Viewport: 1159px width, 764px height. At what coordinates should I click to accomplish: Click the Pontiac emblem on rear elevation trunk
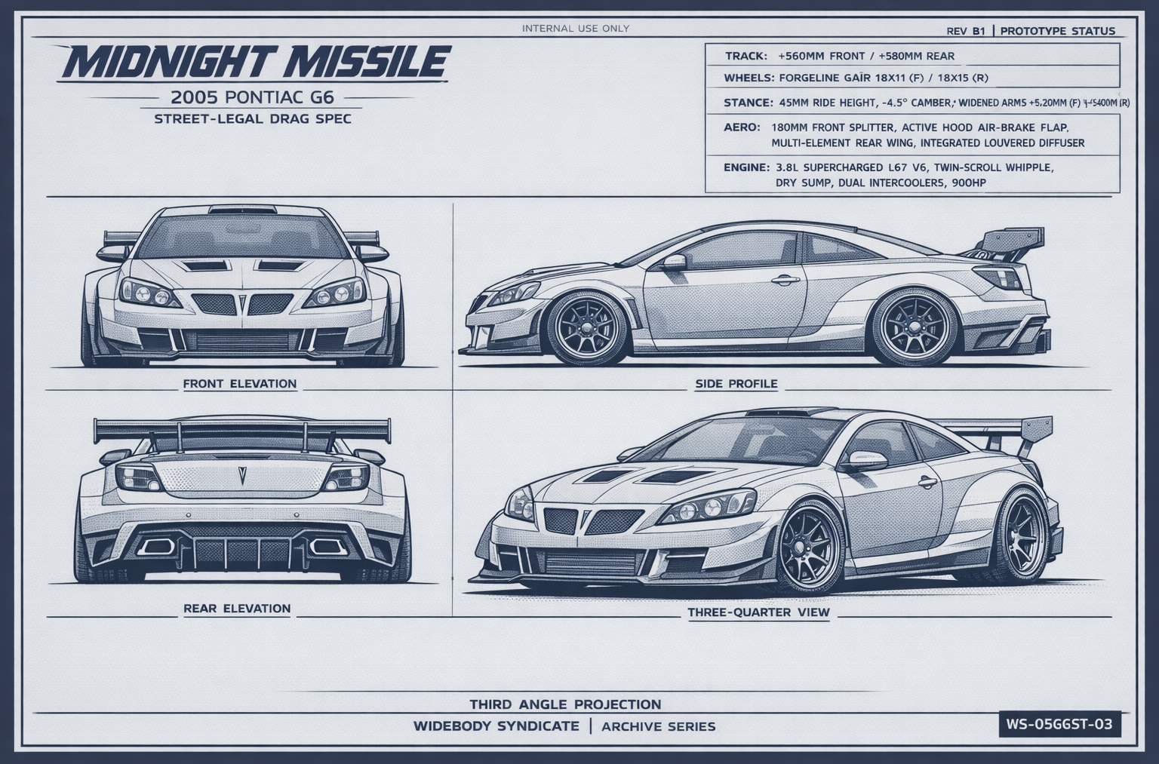point(243,474)
